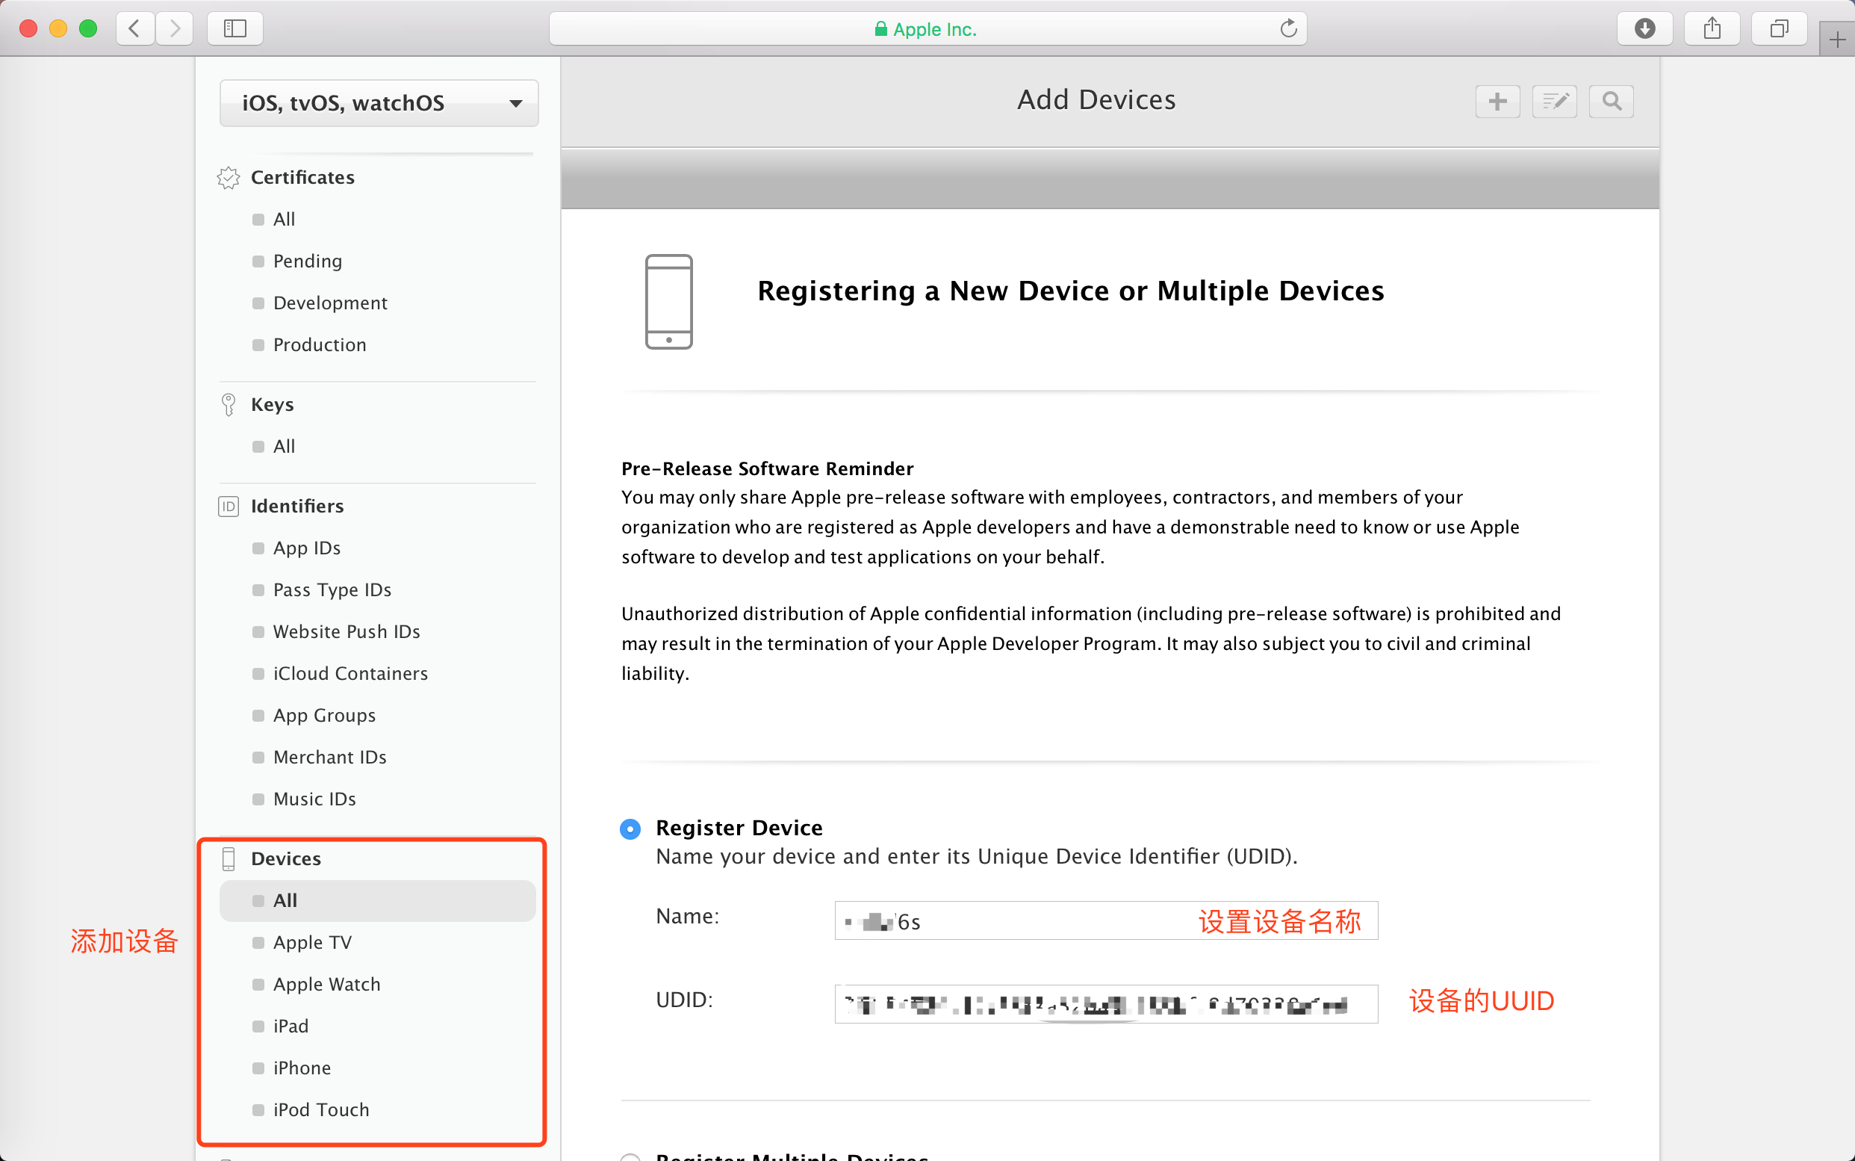Go forward with Safari's forward arrow
The height and width of the screenshot is (1161, 1855).
pyautogui.click(x=175, y=29)
